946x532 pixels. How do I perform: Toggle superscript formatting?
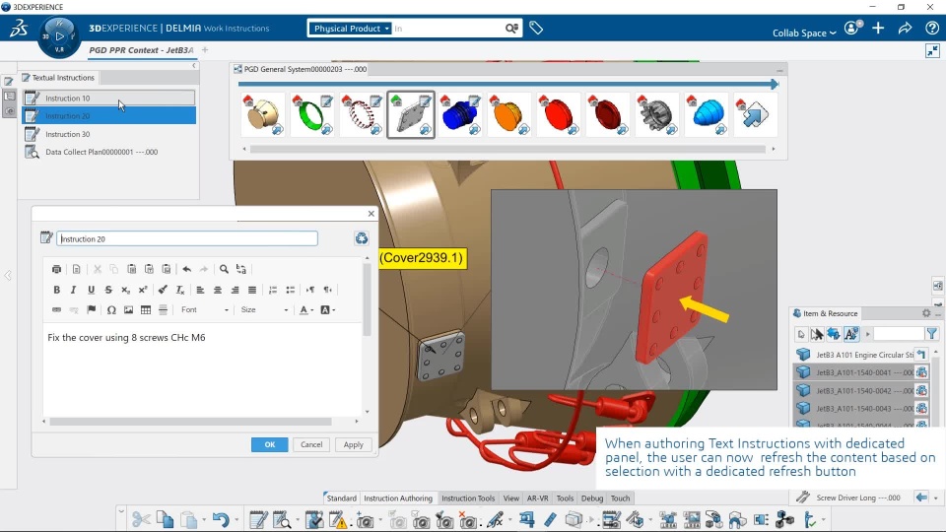[143, 290]
